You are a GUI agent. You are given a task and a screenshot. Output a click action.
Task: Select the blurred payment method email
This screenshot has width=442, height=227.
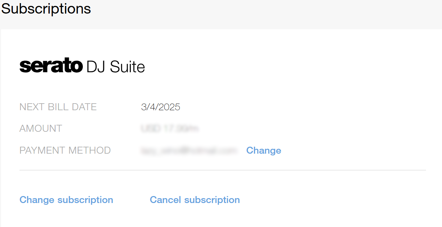click(189, 151)
